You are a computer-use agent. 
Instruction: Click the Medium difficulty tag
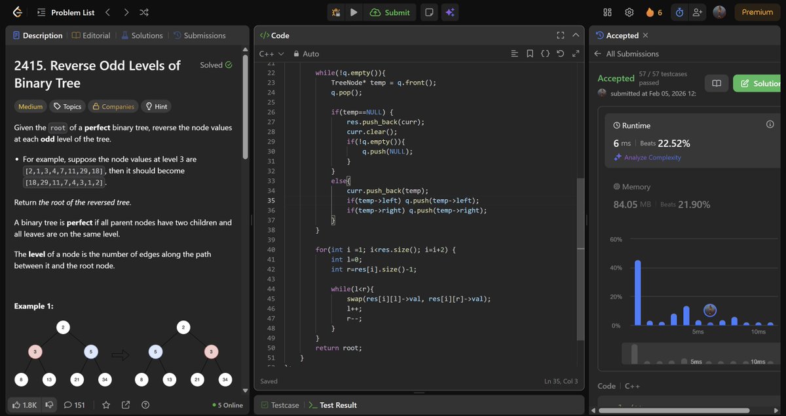pyautogui.click(x=31, y=106)
